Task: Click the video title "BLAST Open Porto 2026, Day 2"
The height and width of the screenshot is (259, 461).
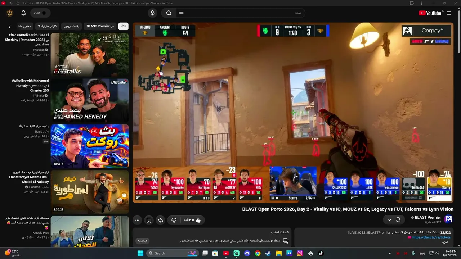Action: [x=348, y=209]
